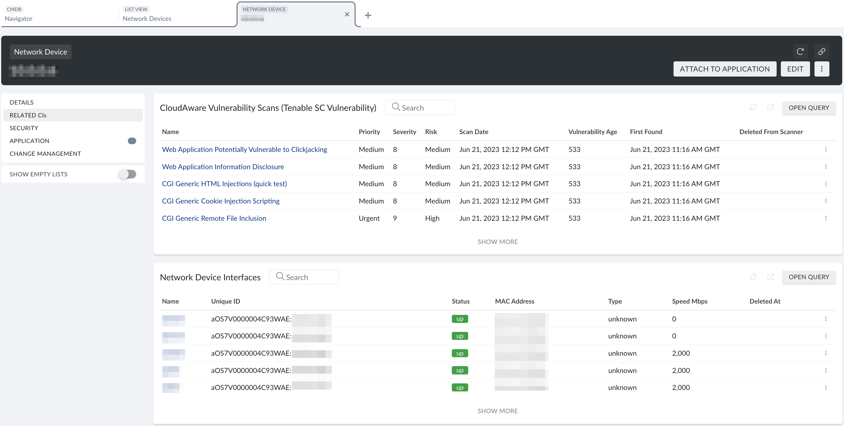Refresh the Network Device record
Viewport: 844px width, 426px height.
pyautogui.click(x=800, y=52)
